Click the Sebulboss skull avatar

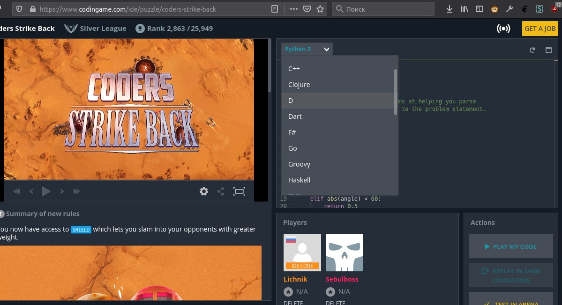(345, 253)
